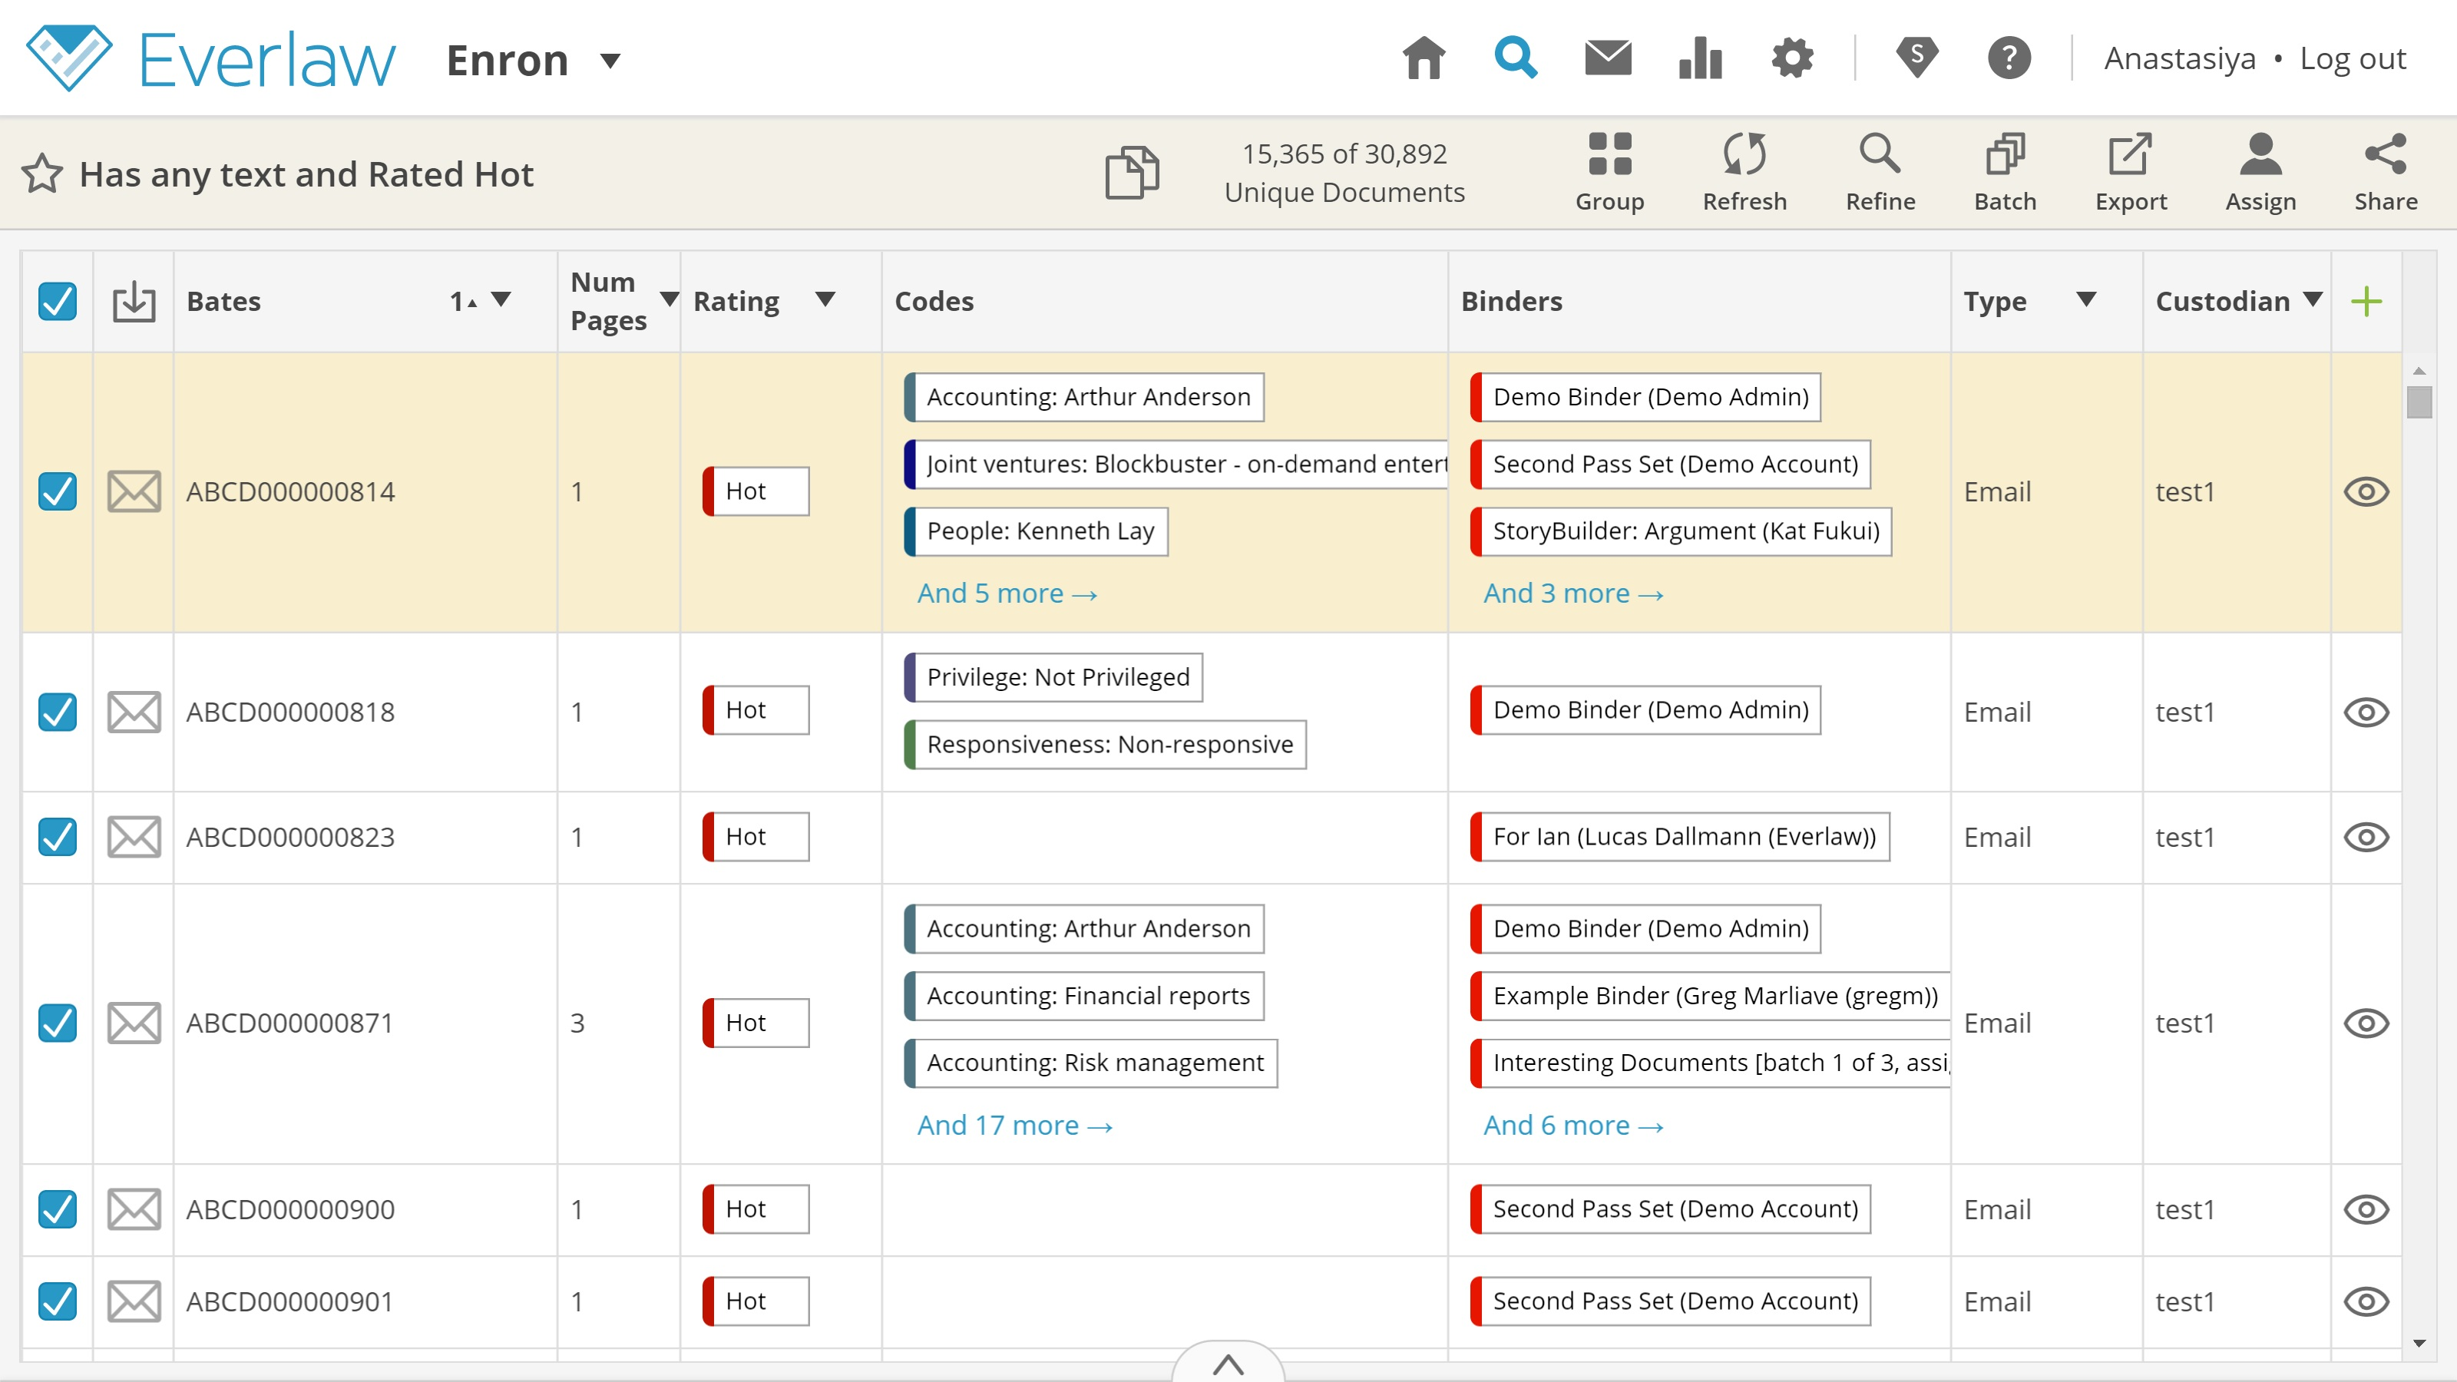Create a Batch from selected documents

pos(2005,172)
